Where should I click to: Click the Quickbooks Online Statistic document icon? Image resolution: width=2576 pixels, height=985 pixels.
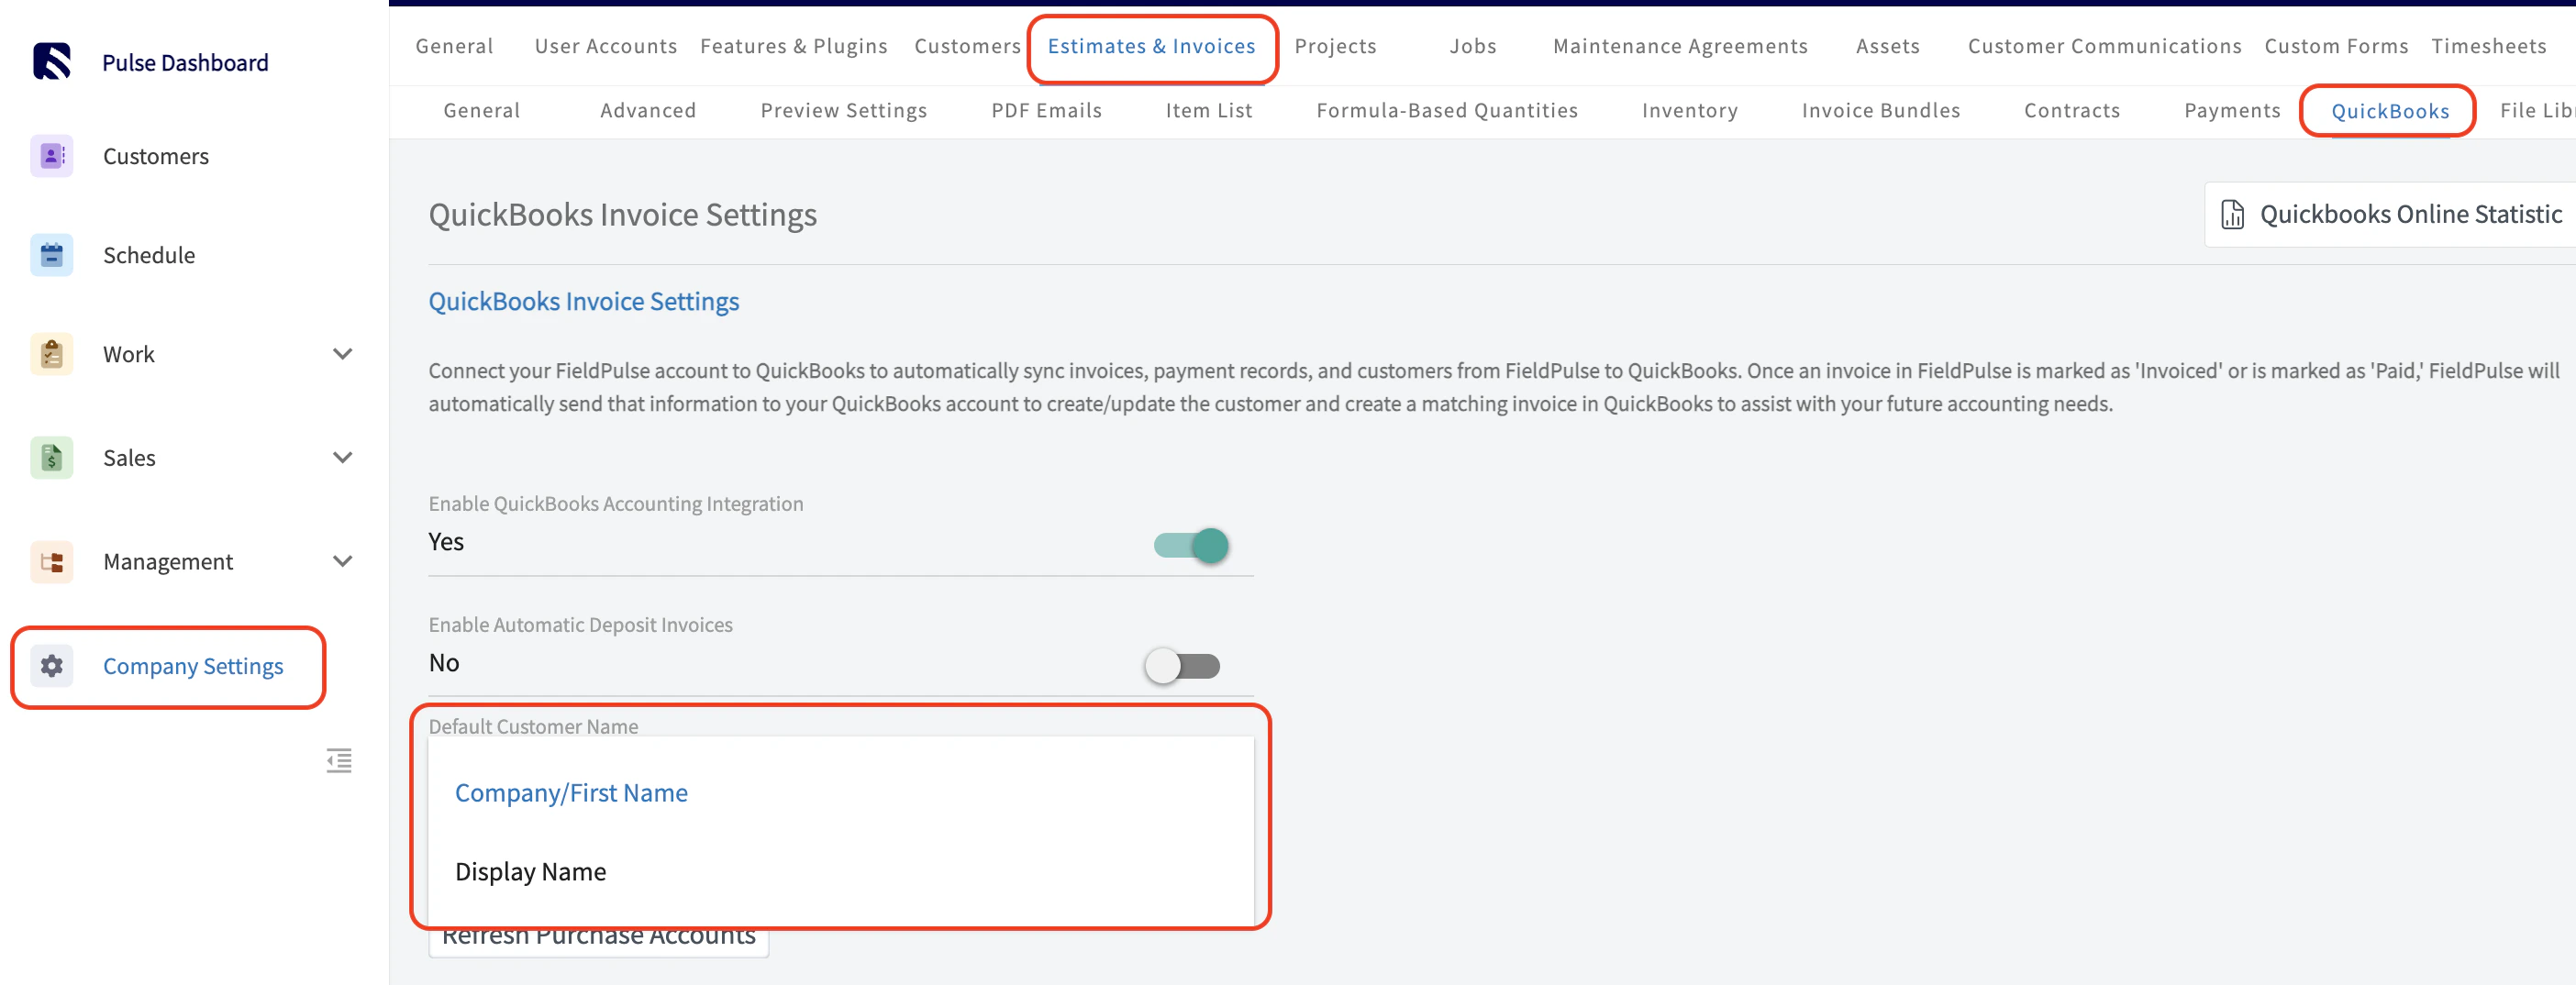pyautogui.click(x=2233, y=215)
